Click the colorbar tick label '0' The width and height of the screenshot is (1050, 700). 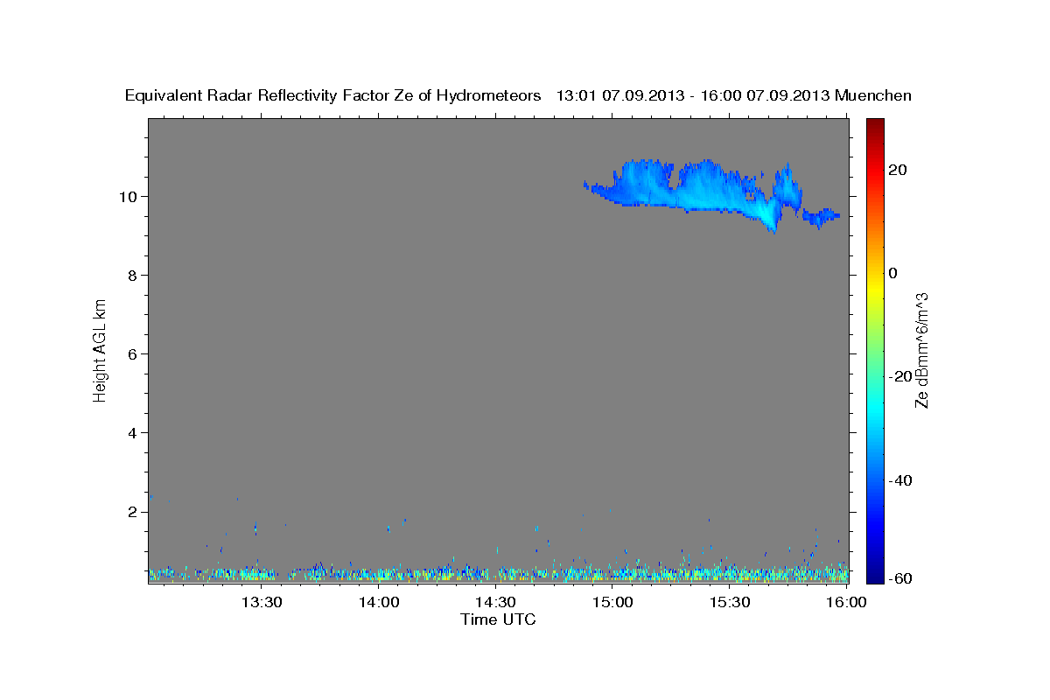click(892, 273)
